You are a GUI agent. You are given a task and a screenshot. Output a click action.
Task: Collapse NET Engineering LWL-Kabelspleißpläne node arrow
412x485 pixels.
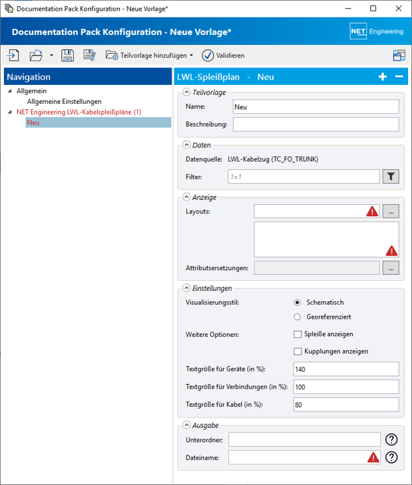[x=10, y=112]
